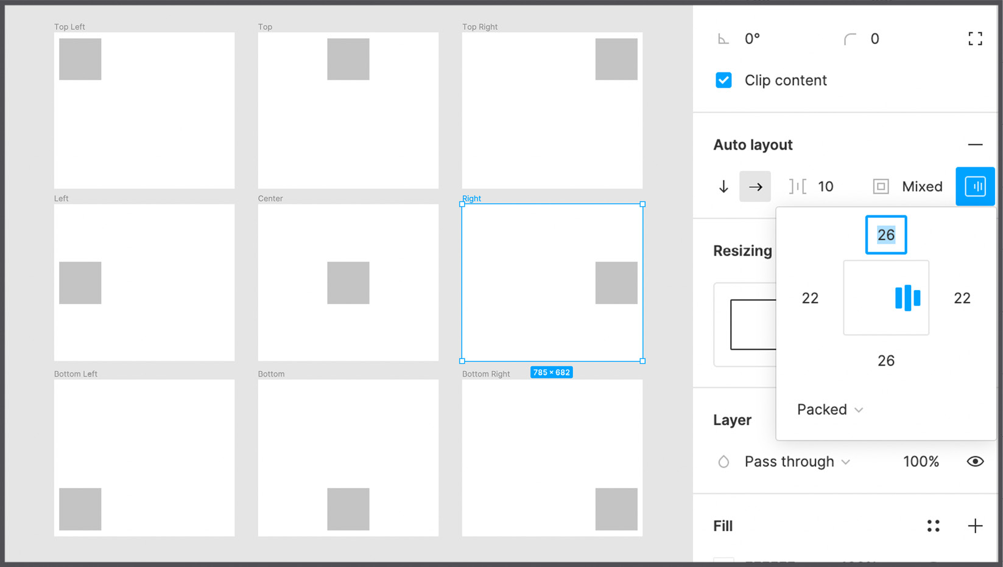The width and height of the screenshot is (1003, 567).
Task: Select the gray square in Top Left frame
Action: 80,59
